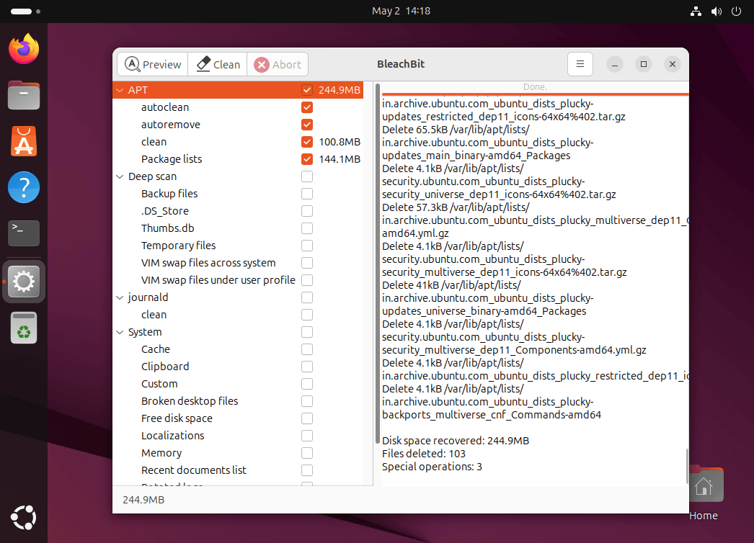Image resolution: width=754 pixels, height=543 pixels.
Task: Select the Package lists tree item
Action: 172,159
